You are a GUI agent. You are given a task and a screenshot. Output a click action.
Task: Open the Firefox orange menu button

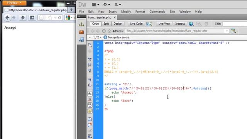point(14,3)
